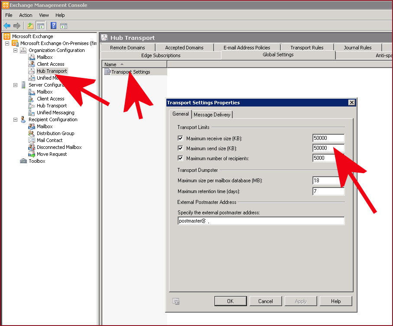Open the View menu
Screen dimensions: 393x326
(x=44, y=15)
